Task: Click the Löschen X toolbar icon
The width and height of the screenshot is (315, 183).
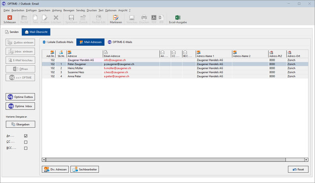Action: [x=56, y=18]
